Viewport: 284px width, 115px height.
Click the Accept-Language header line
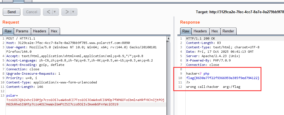point(80,60)
